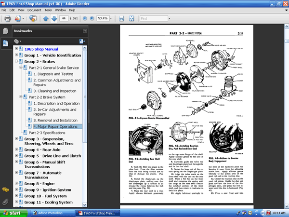
Task: Open the zoom level dropdown arrow
Action: [111, 18]
